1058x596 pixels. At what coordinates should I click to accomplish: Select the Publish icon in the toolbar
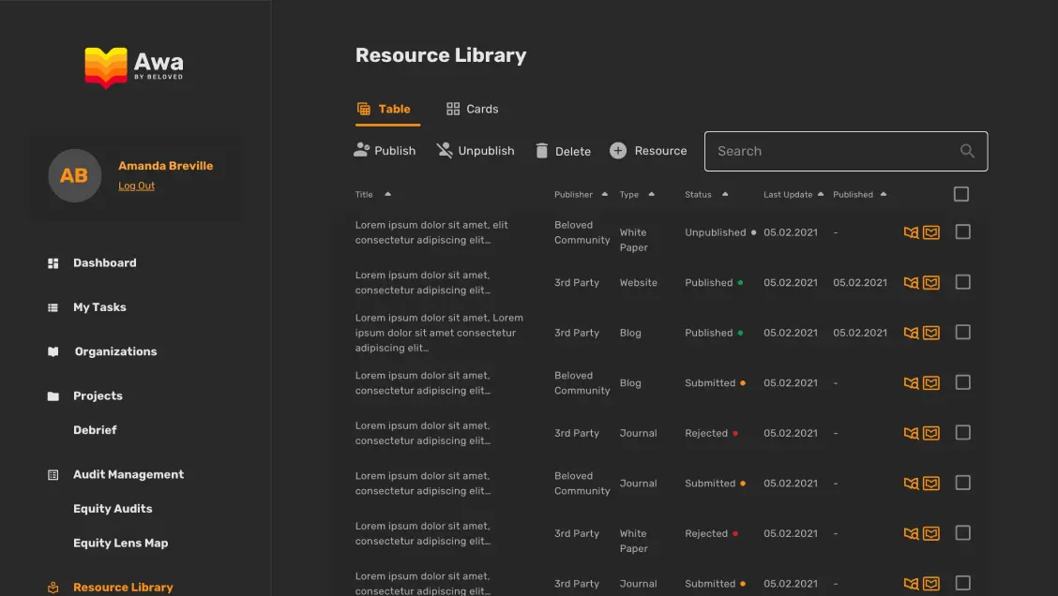363,150
